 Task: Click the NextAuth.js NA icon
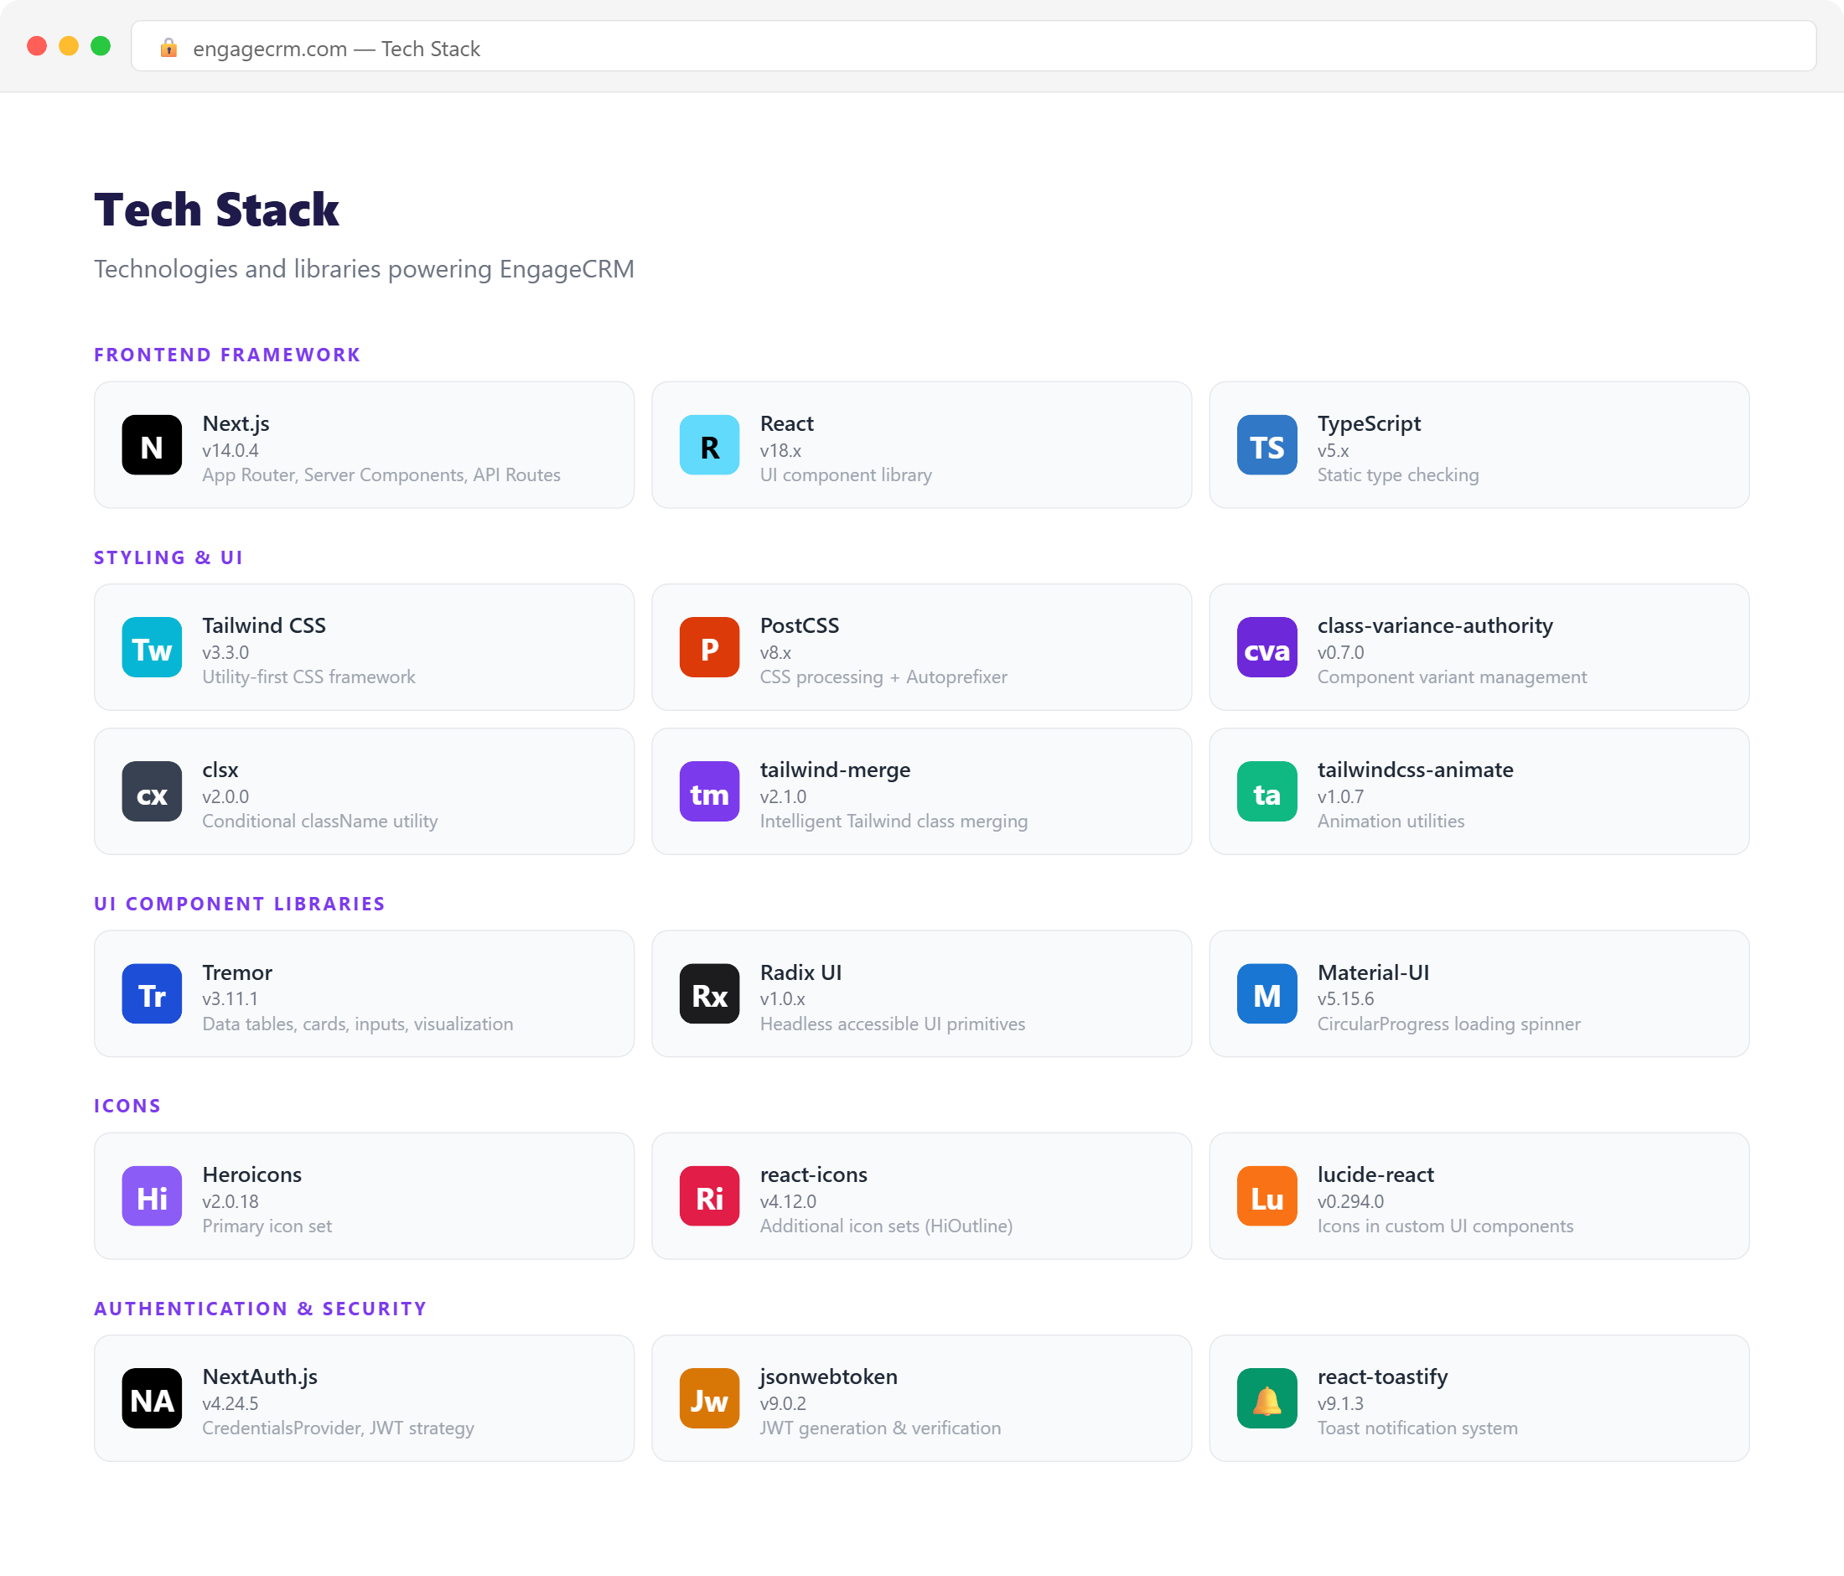152,1398
